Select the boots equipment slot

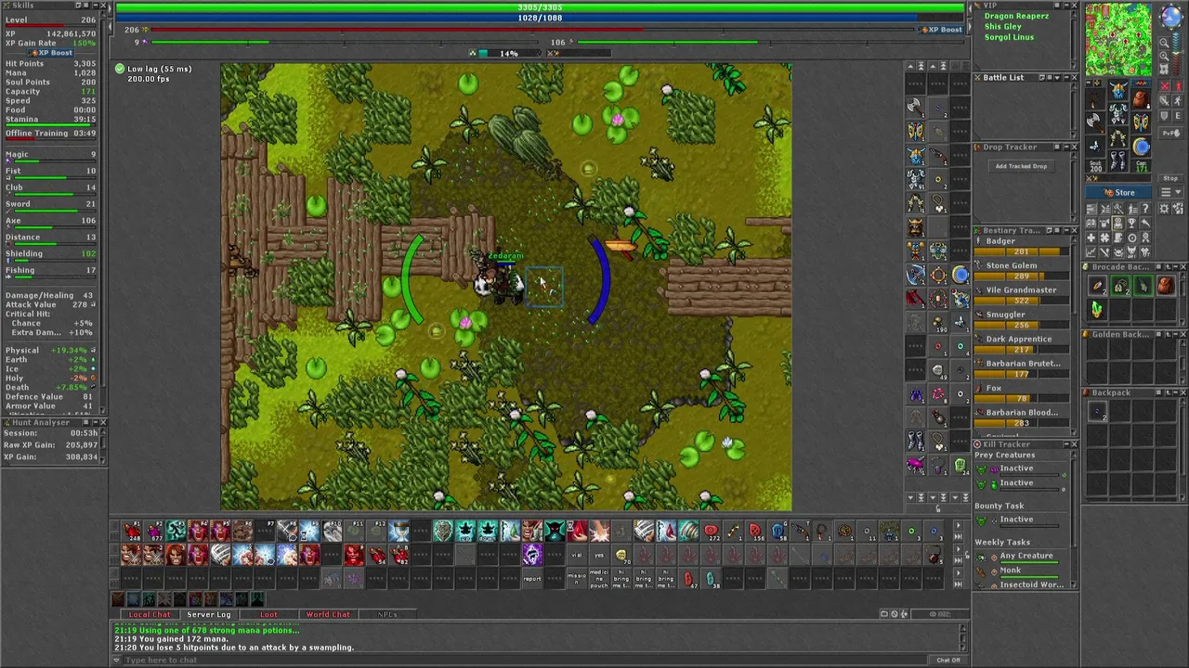(x=1117, y=160)
